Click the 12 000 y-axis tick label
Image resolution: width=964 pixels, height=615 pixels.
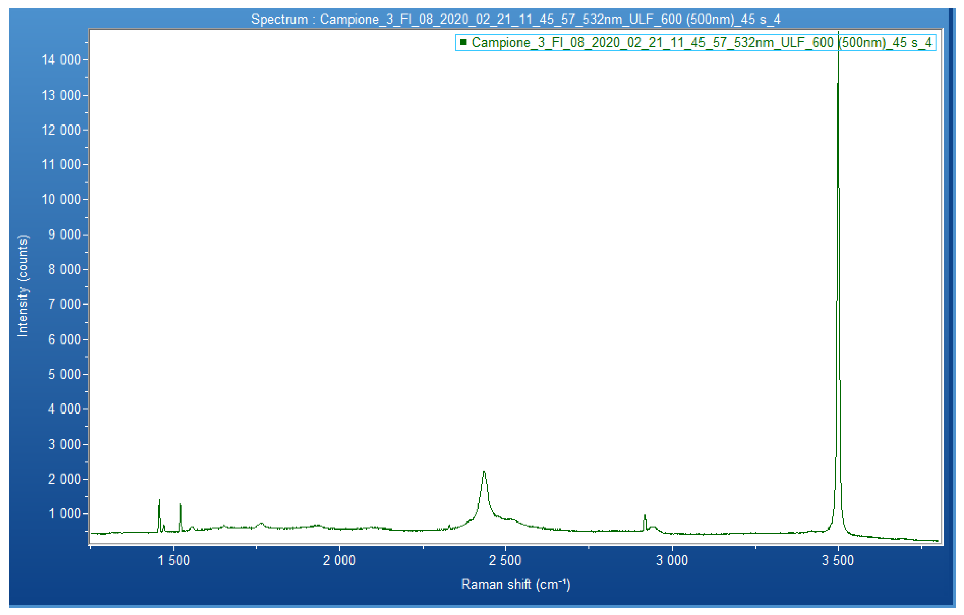(x=61, y=130)
